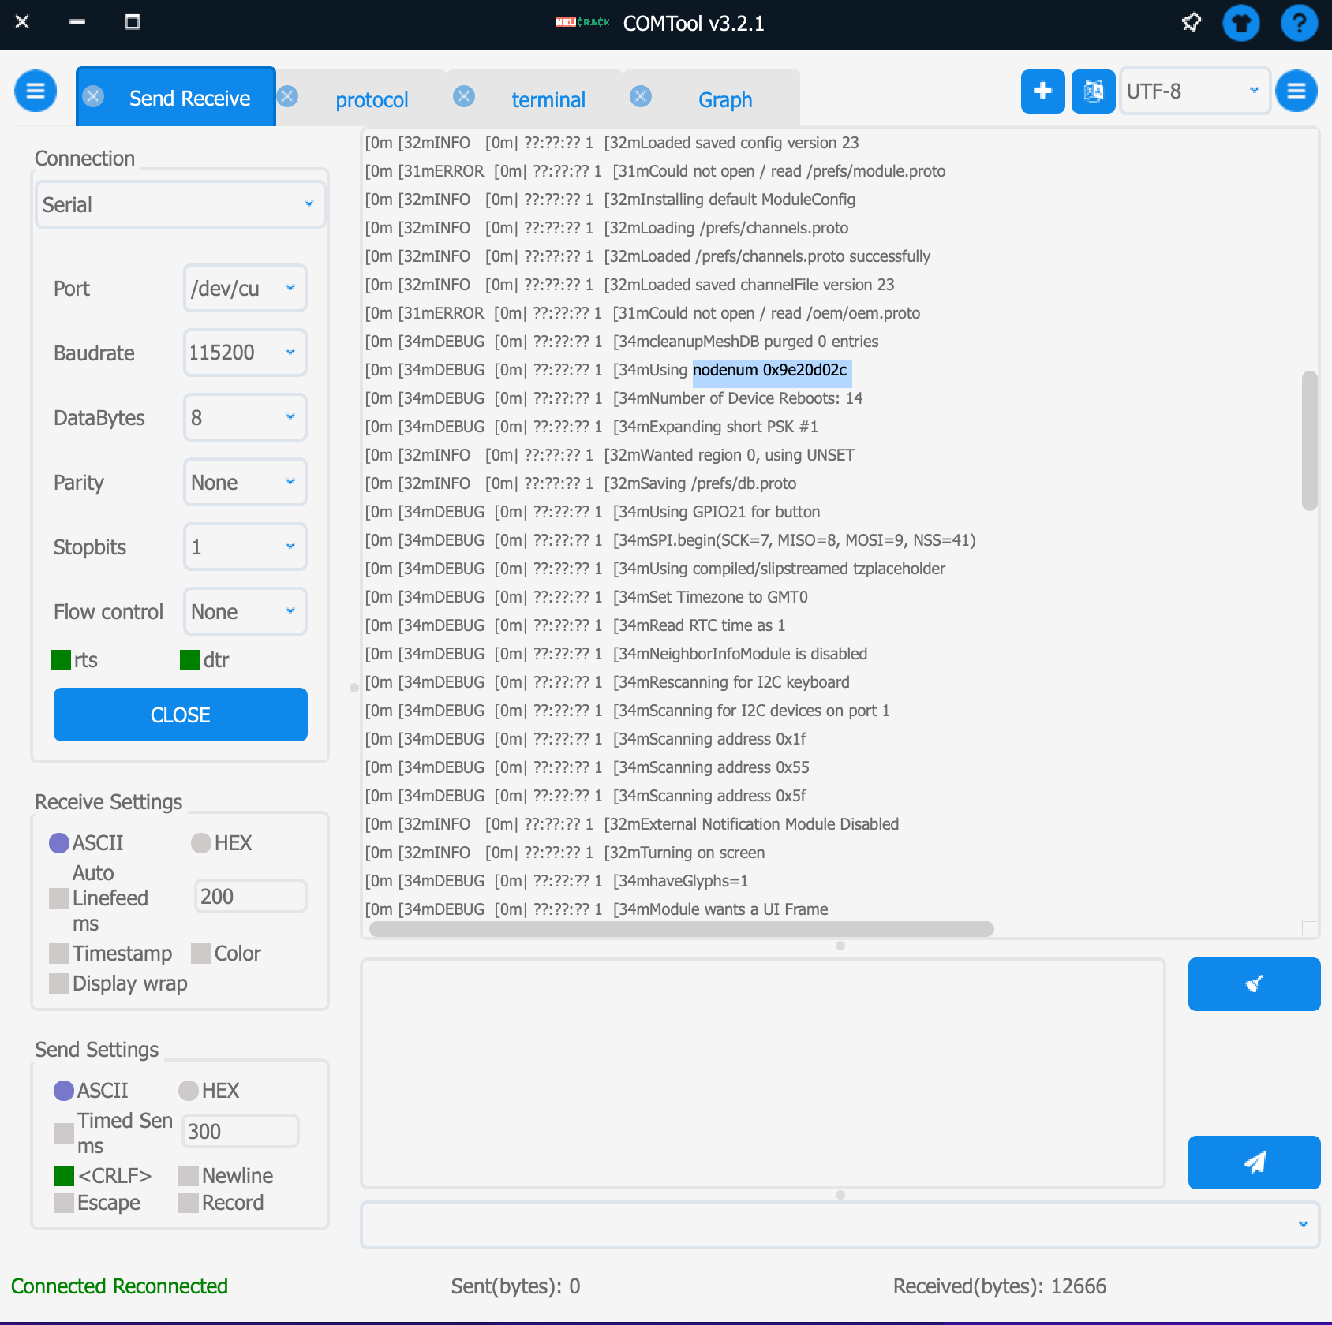This screenshot has width=1332, height=1325.
Task: Close the Send Receive tab with its X icon
Action: (x=93, y=96)
